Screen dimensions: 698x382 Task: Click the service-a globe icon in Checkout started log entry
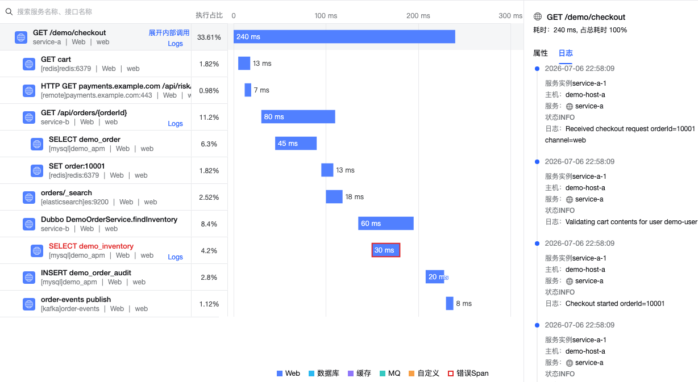pos(570,281)
